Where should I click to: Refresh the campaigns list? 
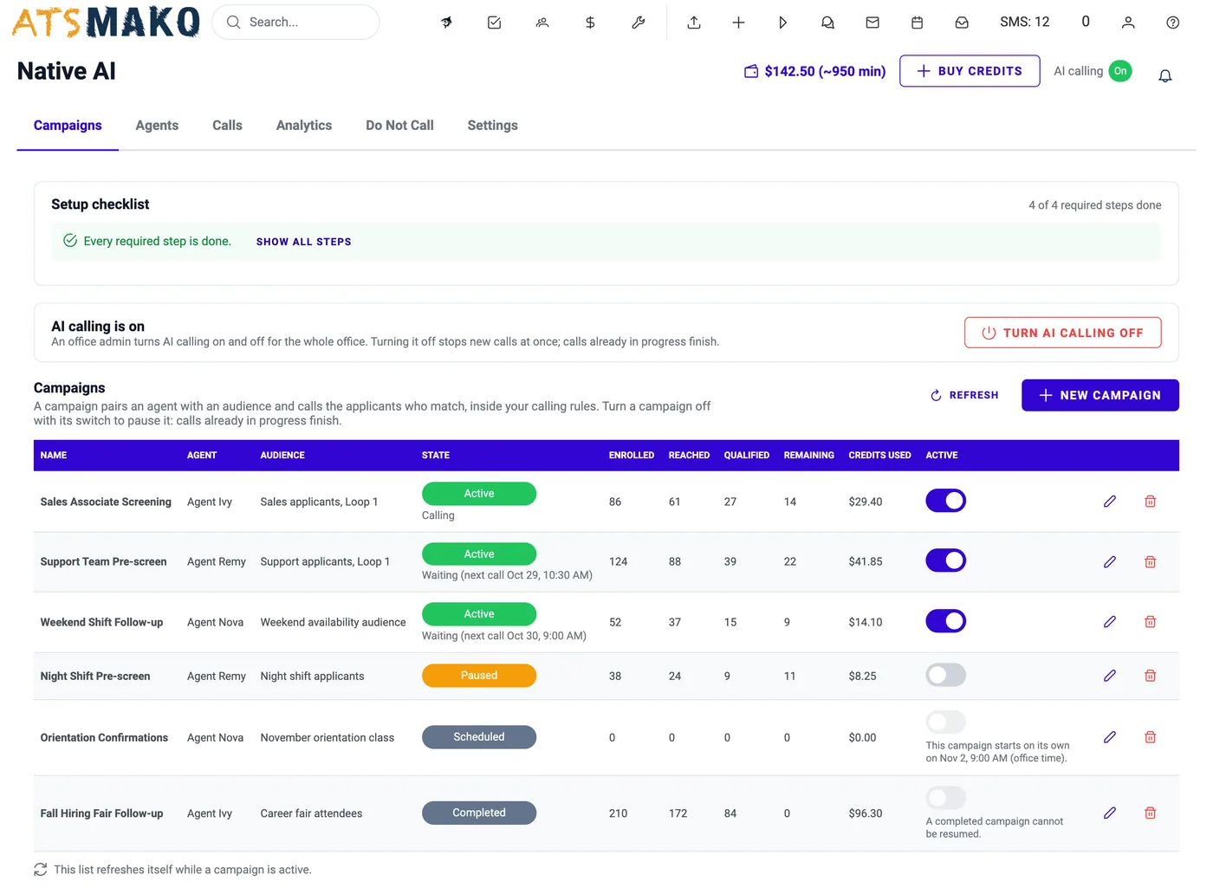tap(964, 395)
